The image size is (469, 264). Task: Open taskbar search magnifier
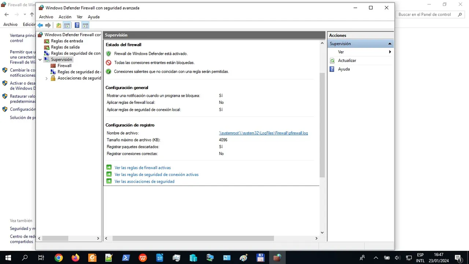point(25,258)
